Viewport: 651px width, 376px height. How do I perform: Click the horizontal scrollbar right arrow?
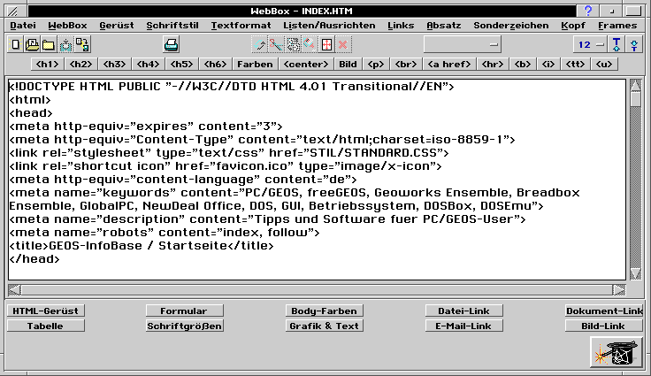pyautogui.click(x=619, y=289)
